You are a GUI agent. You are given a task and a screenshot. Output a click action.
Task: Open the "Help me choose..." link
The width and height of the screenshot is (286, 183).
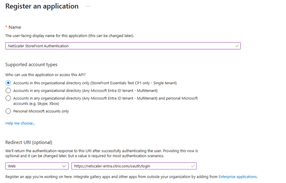[x=20, y=123]
